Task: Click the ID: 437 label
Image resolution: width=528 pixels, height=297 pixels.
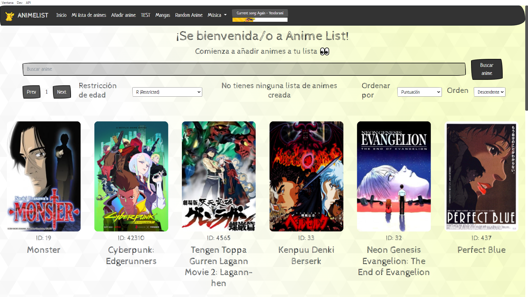Action: [x=482, y=238]
